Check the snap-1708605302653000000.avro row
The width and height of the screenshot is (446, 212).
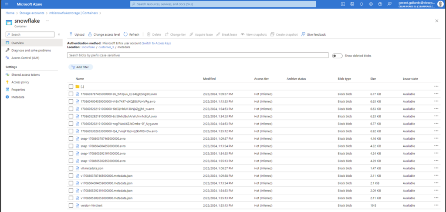click(71, 161)
